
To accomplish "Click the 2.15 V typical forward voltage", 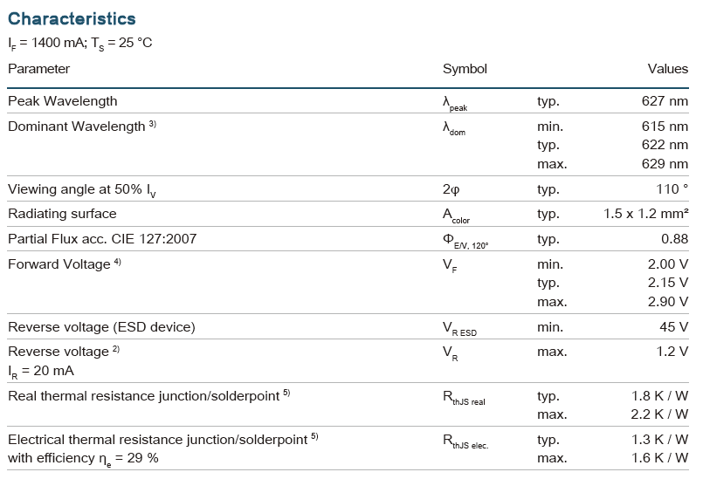I will pyautogui.click(x=668, y=283).
